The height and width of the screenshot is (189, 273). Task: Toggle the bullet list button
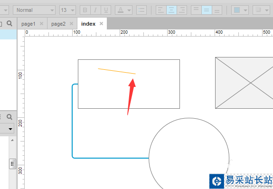click(141, 10)
